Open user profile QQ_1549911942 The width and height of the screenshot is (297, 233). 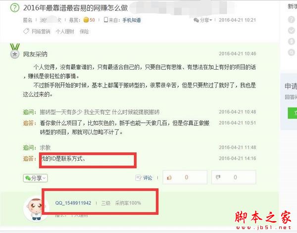73,203
